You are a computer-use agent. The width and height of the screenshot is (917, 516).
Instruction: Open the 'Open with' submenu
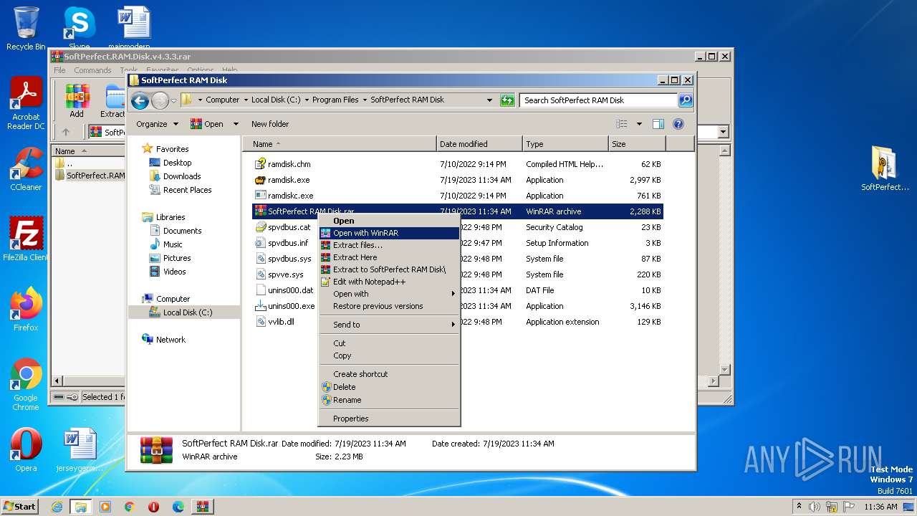click(x=389, y=294)
